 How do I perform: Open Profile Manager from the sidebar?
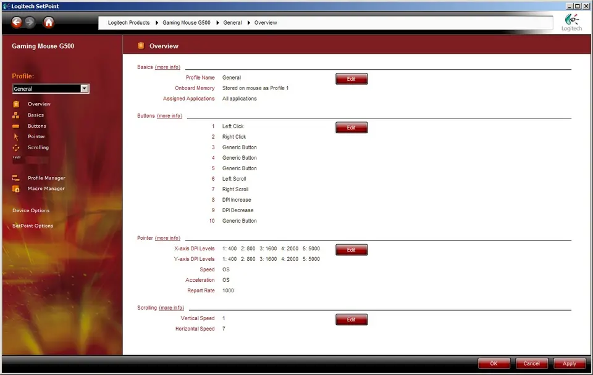point(46,178)
